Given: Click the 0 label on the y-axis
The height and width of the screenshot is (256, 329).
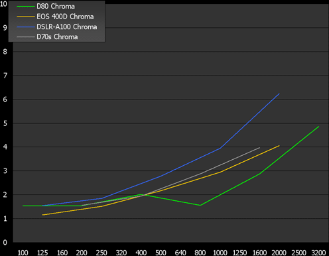Looking at the screenshot, I should coord(5,243).
